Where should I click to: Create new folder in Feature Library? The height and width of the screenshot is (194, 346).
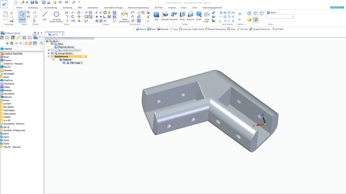pos(30,44)
